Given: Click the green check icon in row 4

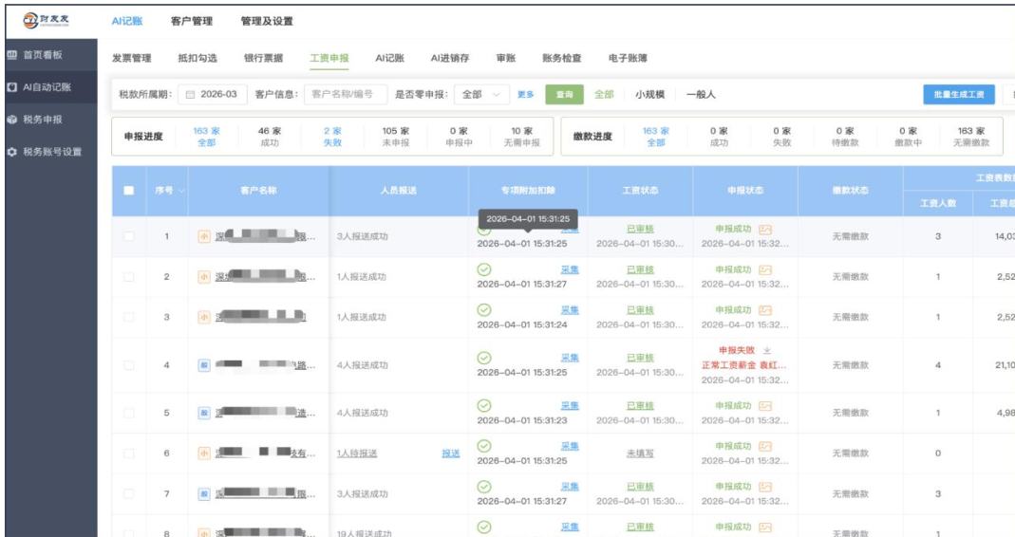Looking at the screenshot, I should [484, 358].
